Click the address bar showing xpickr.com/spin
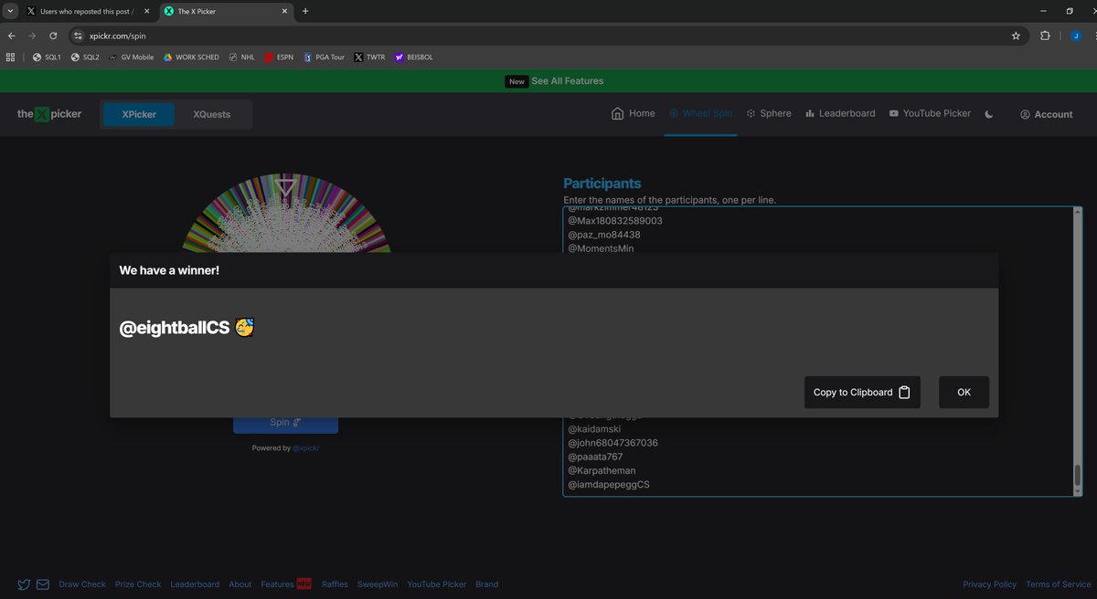The height and width of the screenshot is (599, 1097). [x=548, y=36]
